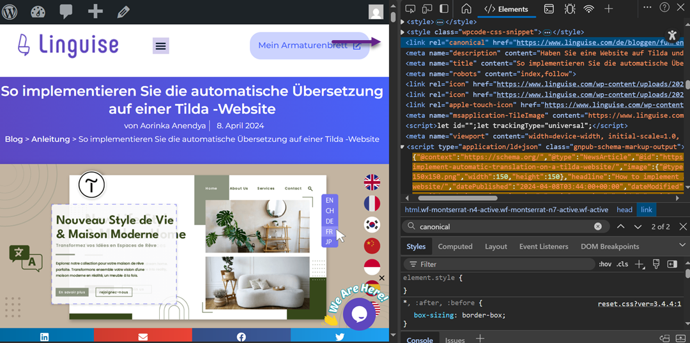Select the South Korean flag language option
The width and height of the screenshot is (690, 343).
point(372,224)
